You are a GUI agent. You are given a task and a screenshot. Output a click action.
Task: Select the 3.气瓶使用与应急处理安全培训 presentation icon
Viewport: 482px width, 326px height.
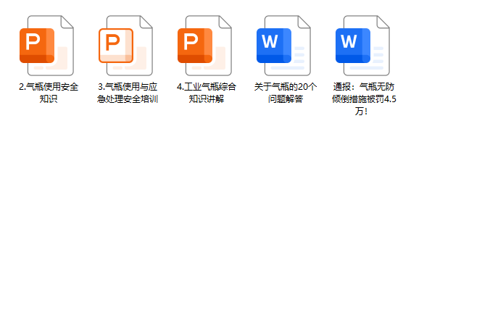pyautogui.click(x=128, y=46)
